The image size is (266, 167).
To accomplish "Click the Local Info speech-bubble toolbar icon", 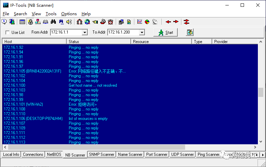I will coord(4,22).
